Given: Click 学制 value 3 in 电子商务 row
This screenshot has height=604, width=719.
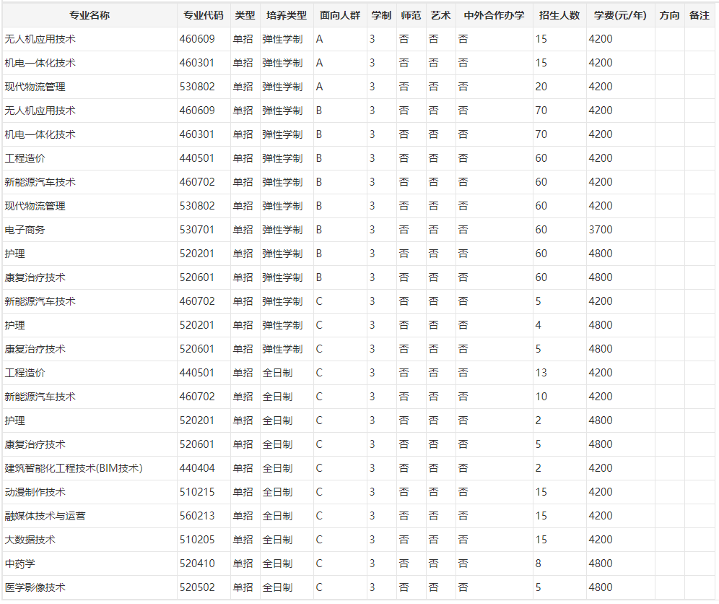Looking at the screenshot, I should [x=372, y=230].
